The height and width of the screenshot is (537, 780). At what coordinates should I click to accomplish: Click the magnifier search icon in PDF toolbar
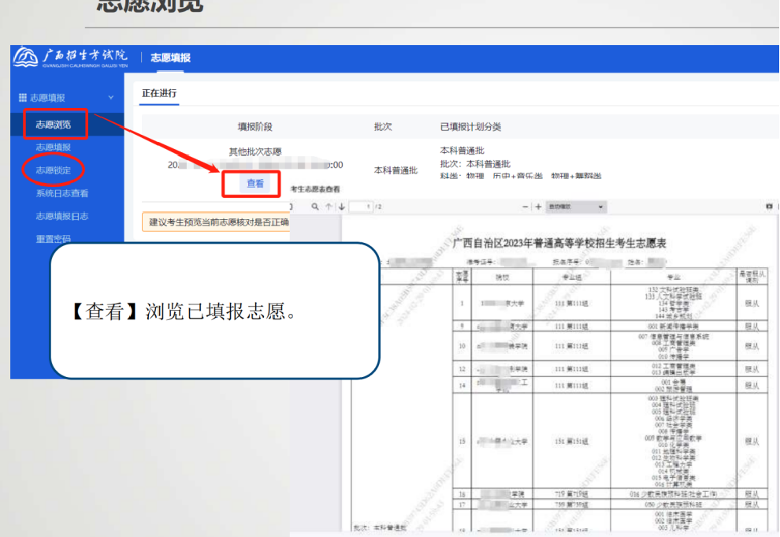click(314, 206)
